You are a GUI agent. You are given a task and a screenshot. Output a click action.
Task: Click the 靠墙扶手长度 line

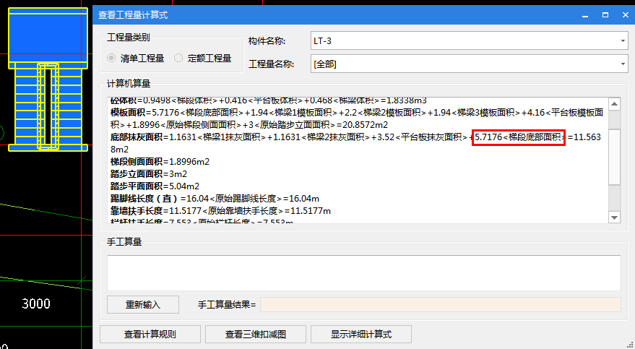coord(221,211)
